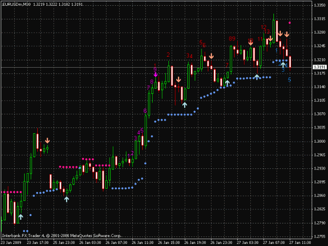Click the 1.3000 price axis label
328x246 pixels.
[320, 142]
